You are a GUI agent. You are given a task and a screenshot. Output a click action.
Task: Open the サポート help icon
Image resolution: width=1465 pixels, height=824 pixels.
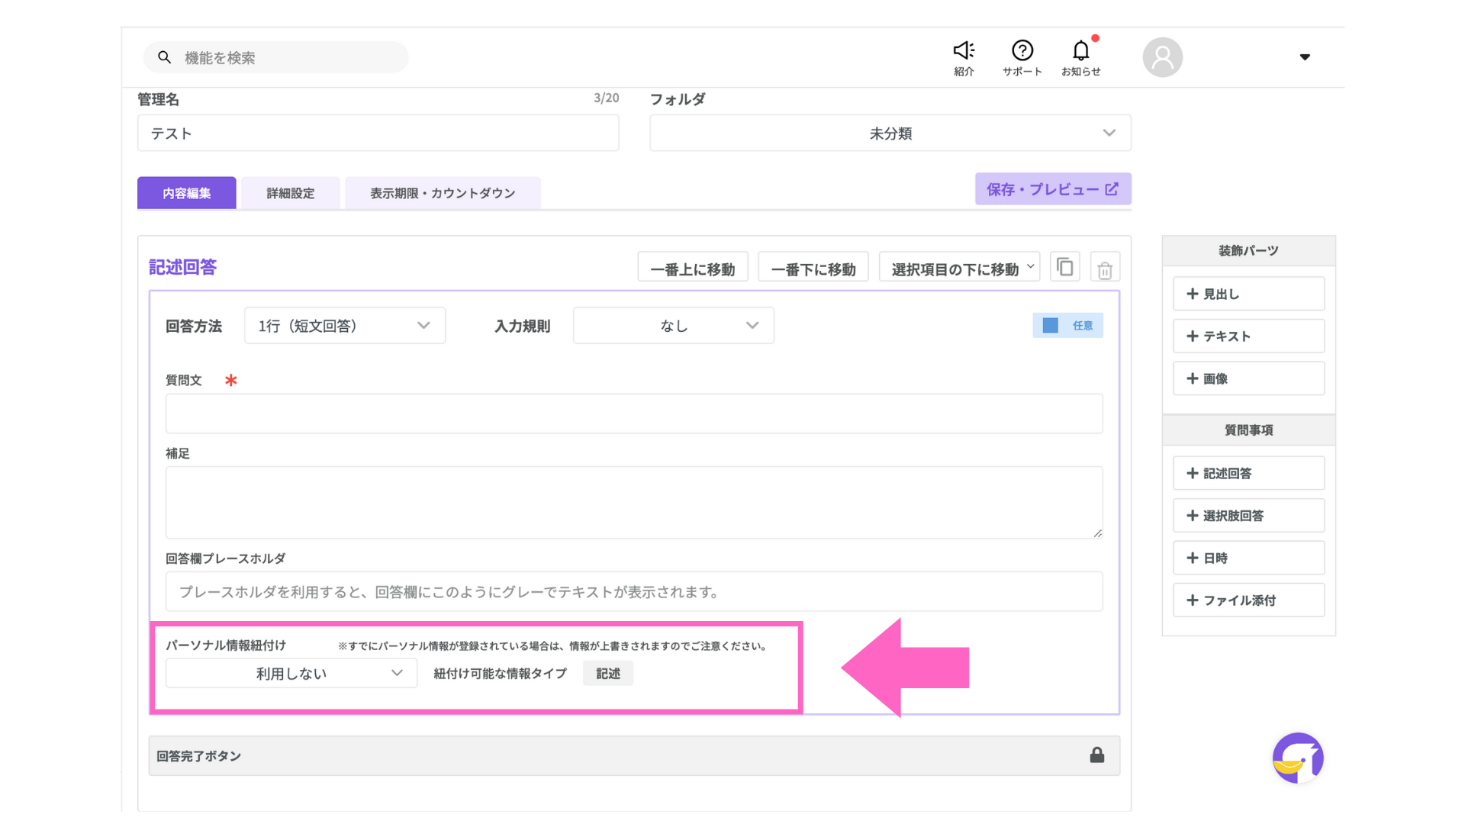(1022, 51)
